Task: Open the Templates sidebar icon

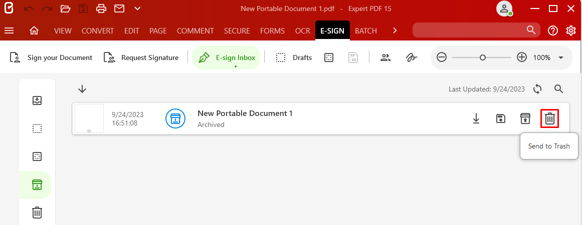Action: coord(37,156)
